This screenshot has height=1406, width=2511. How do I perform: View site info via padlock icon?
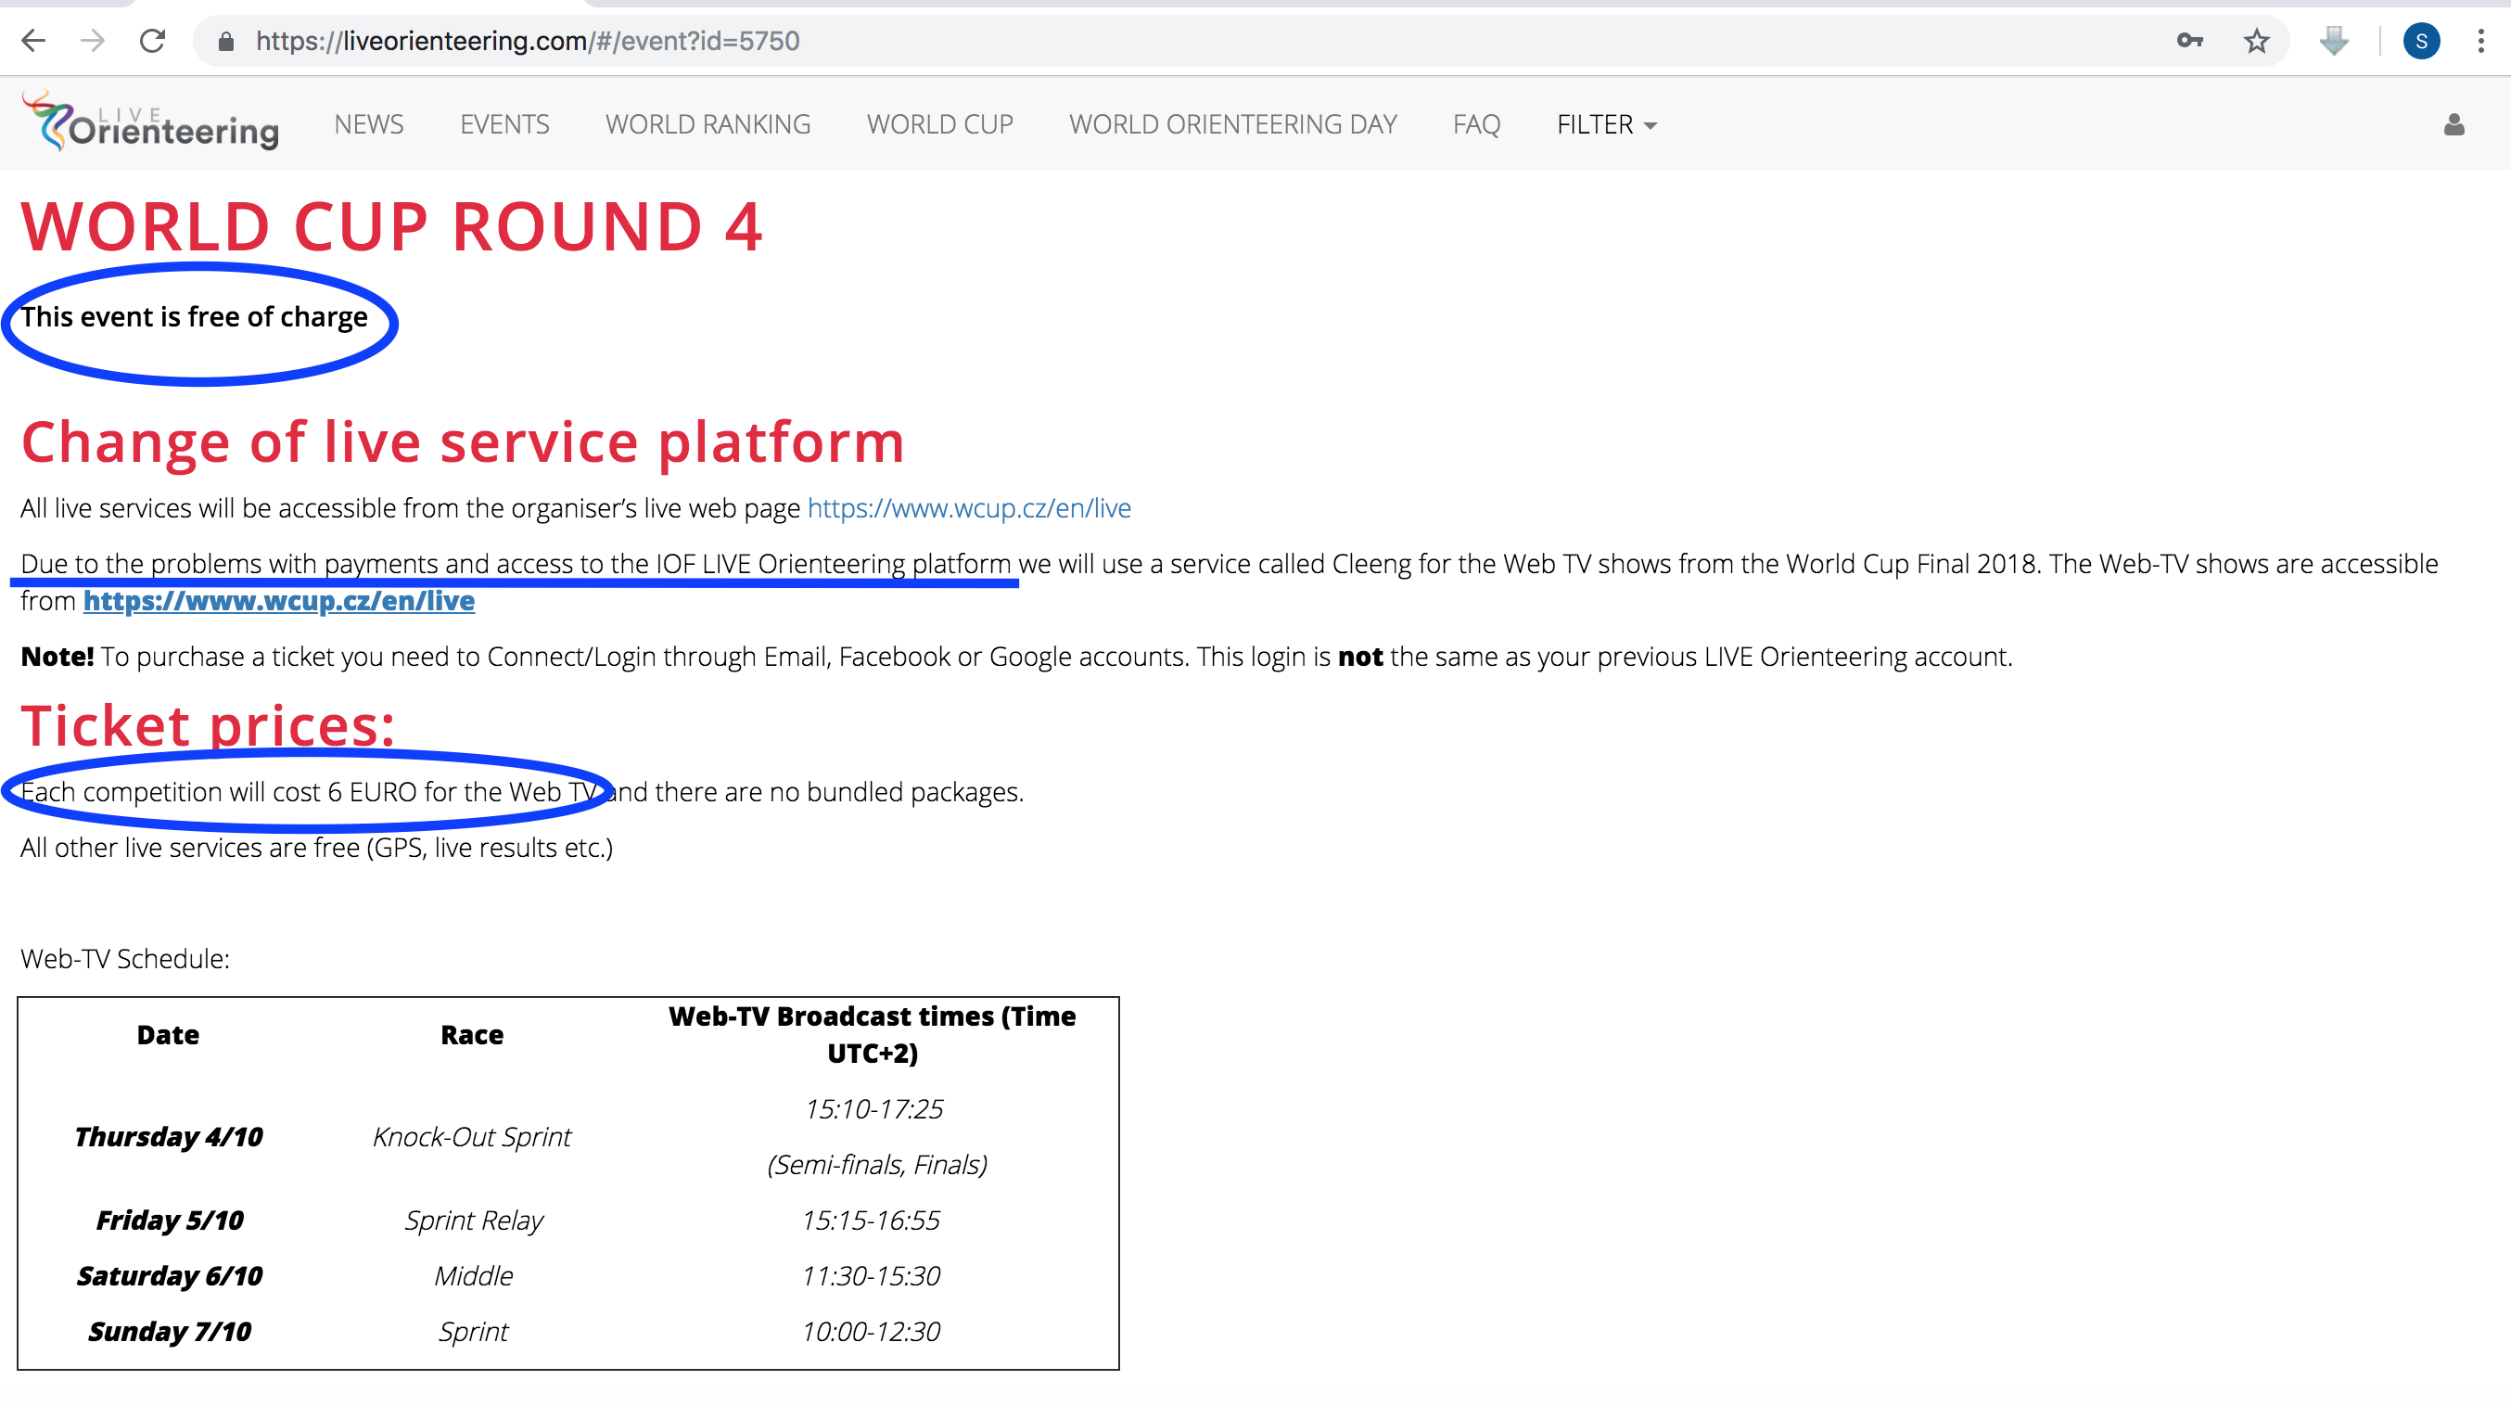tap(226, 41)
